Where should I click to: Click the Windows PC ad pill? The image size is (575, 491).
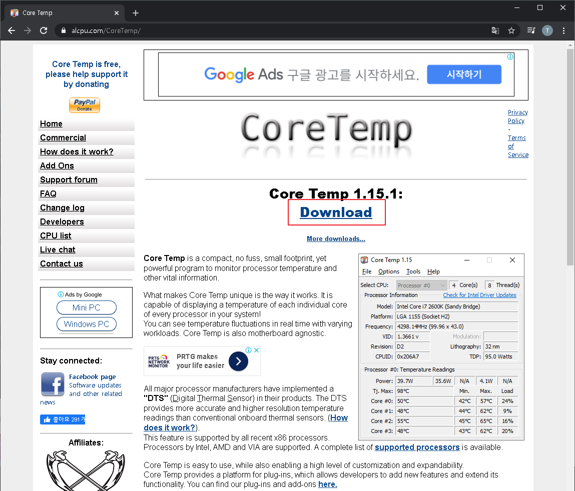(x=86, y=324)
